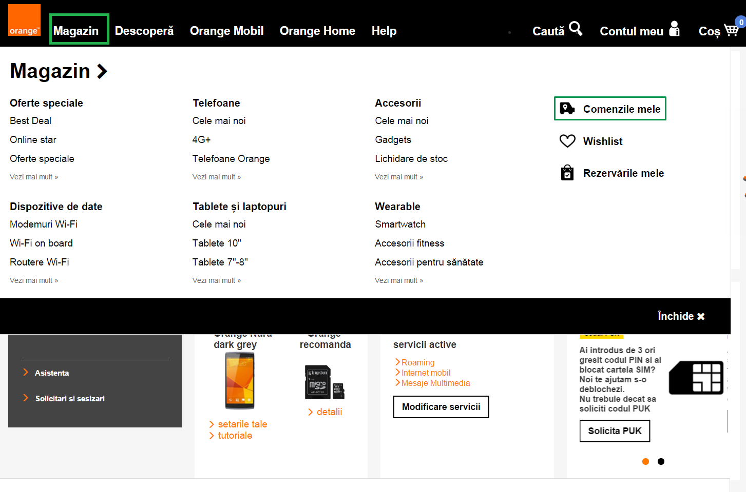Click the chevron arrow beside the Magazin heading
Screen dimensions: 746x492
pos(102,71)
